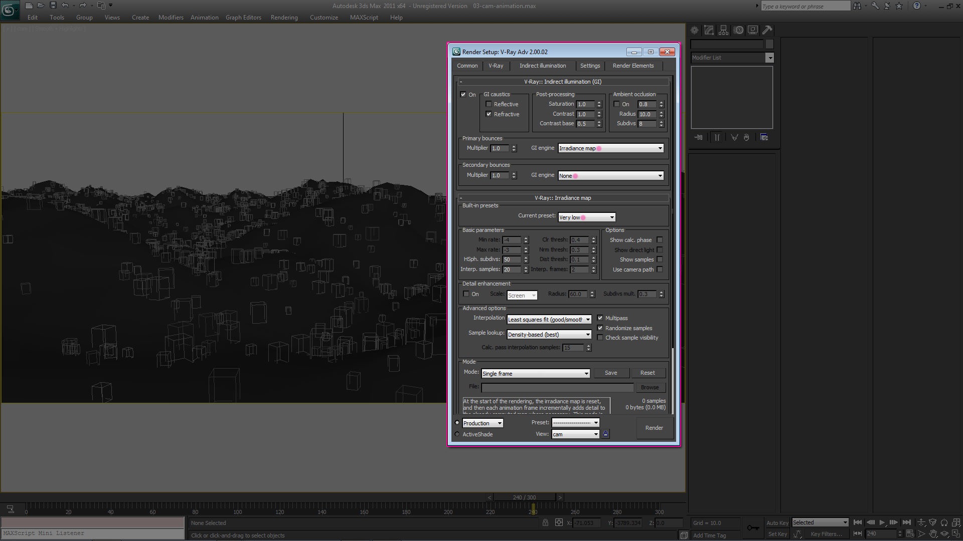963x541 pixels.
Task: Click the Maximize Viewport Toggle icon
Action: point(956,534)
